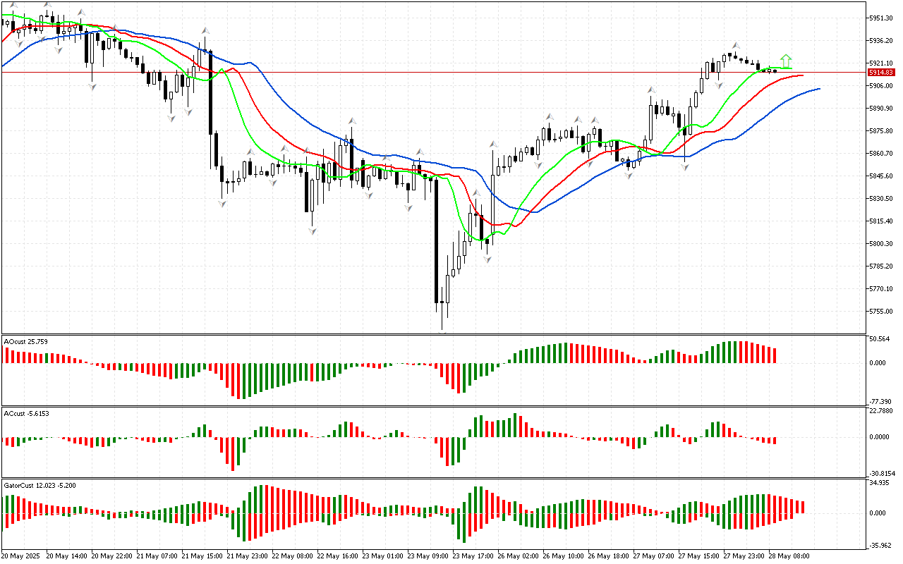Click the down fractal below the 21 May 15:00 drop
Screen dimensions: 903x564
tap(222, 203)
